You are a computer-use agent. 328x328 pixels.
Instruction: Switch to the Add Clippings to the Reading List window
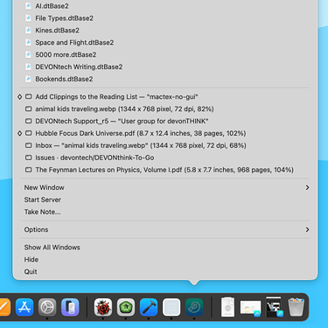pos(165,97)
